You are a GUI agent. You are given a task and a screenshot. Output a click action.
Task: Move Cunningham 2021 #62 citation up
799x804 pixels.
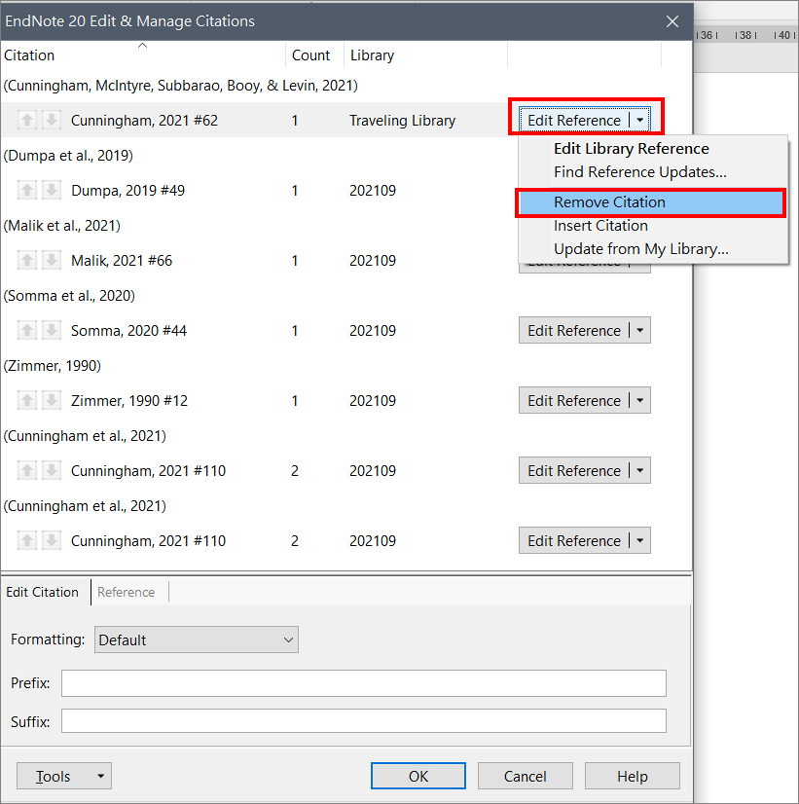27,120
